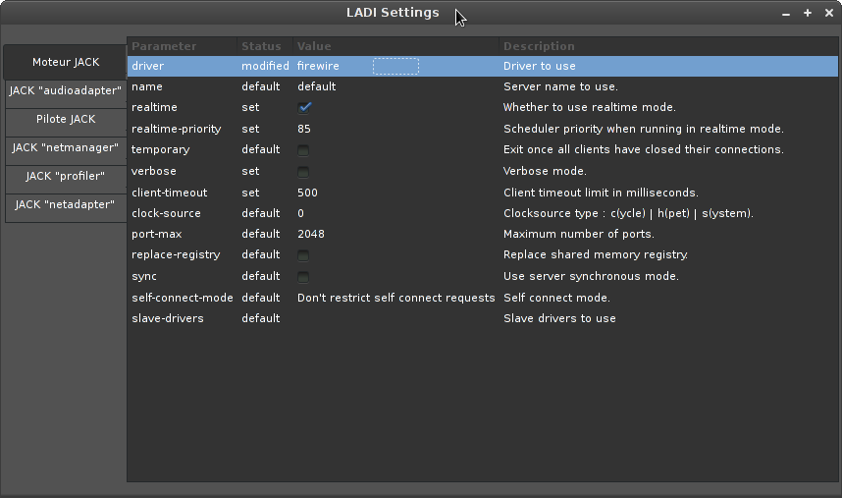The image size is (842, 498).
Task: Open the JACK "netmanager" tab
Action: pos(66,148)
